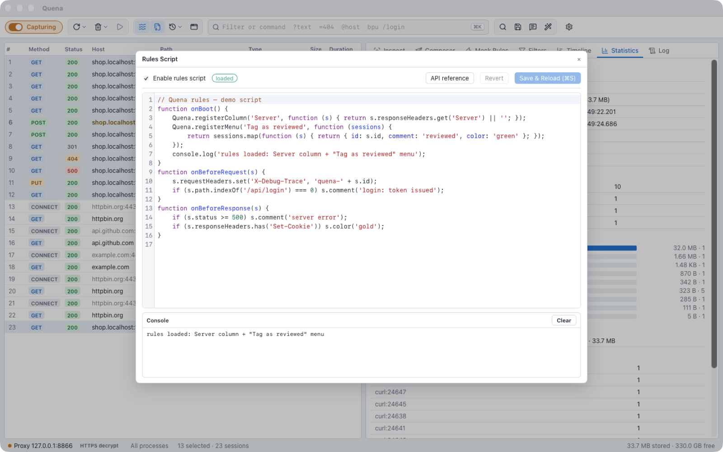Clear the rules console output

[563, 320]
